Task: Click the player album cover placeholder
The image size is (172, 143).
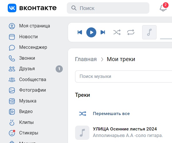Action: tap(149, 32)
